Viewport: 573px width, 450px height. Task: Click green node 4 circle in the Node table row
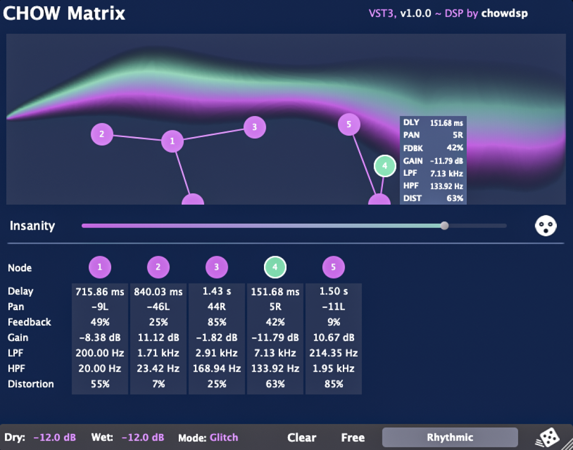(275, 267)
